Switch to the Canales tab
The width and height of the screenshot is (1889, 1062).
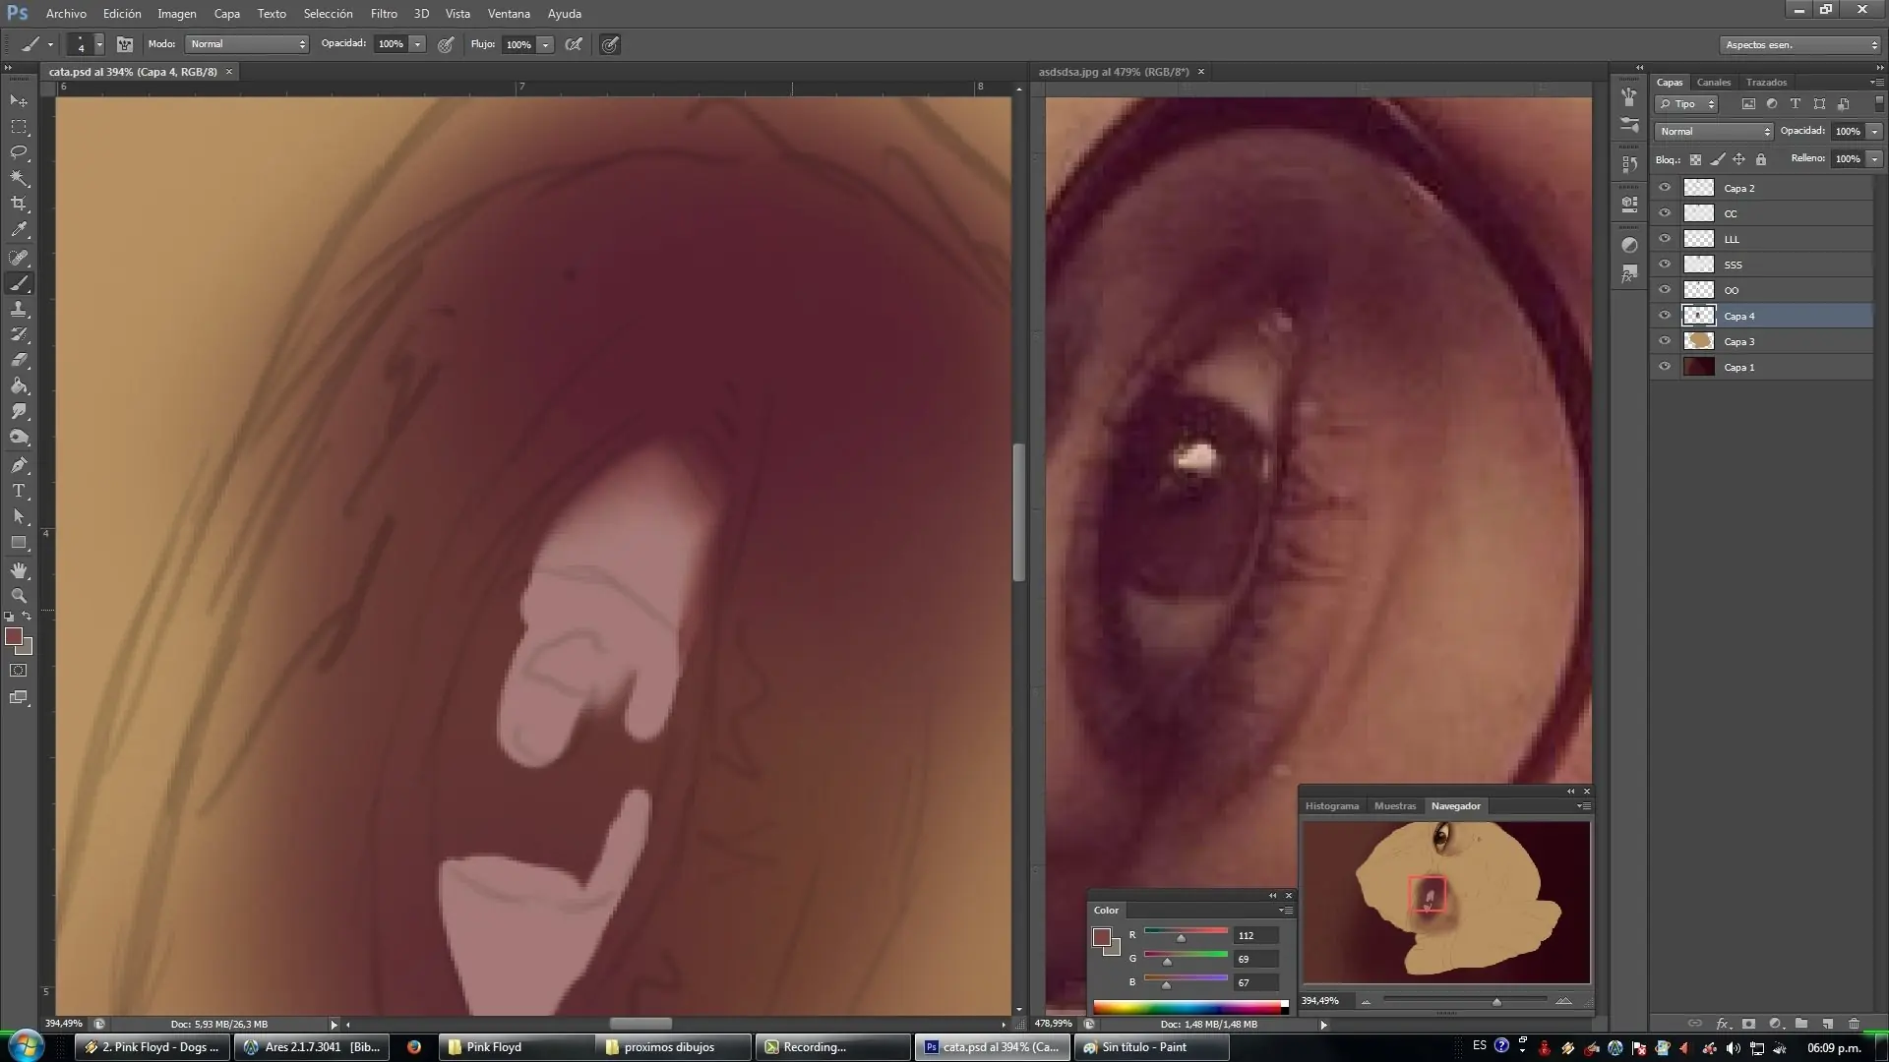coord(1713,83)
